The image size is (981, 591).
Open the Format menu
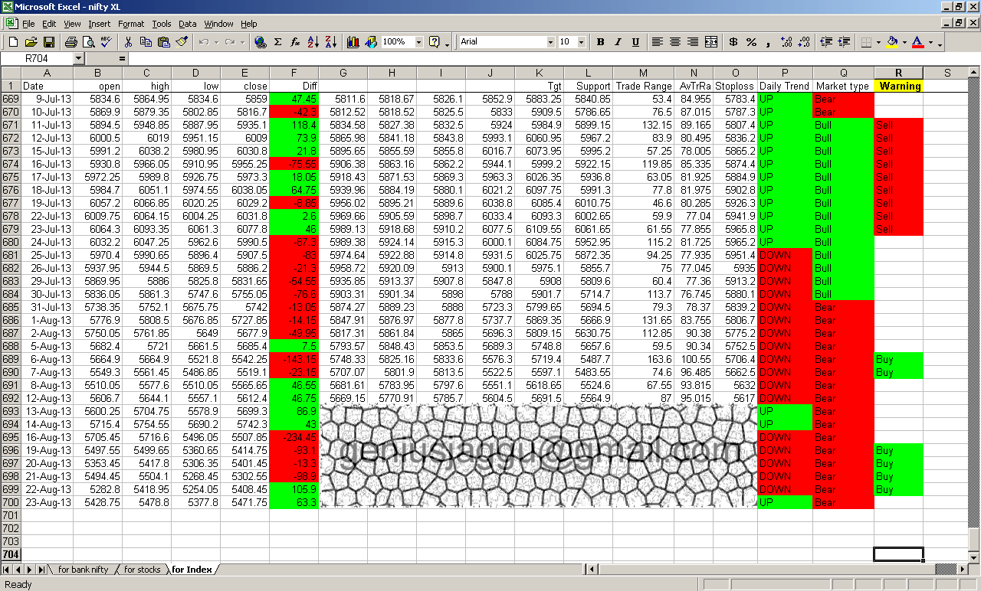[x=131, y=24]
